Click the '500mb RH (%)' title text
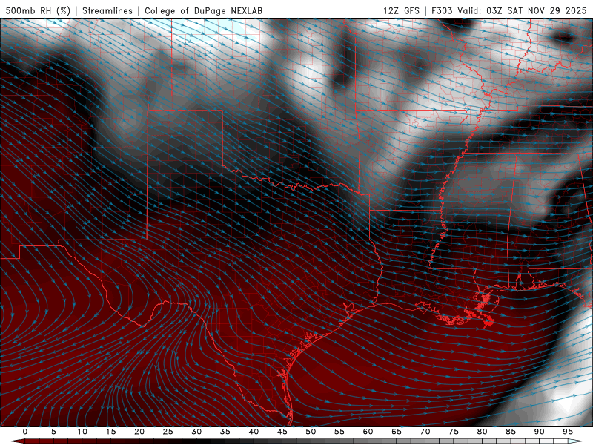 (x=38, y=10)
